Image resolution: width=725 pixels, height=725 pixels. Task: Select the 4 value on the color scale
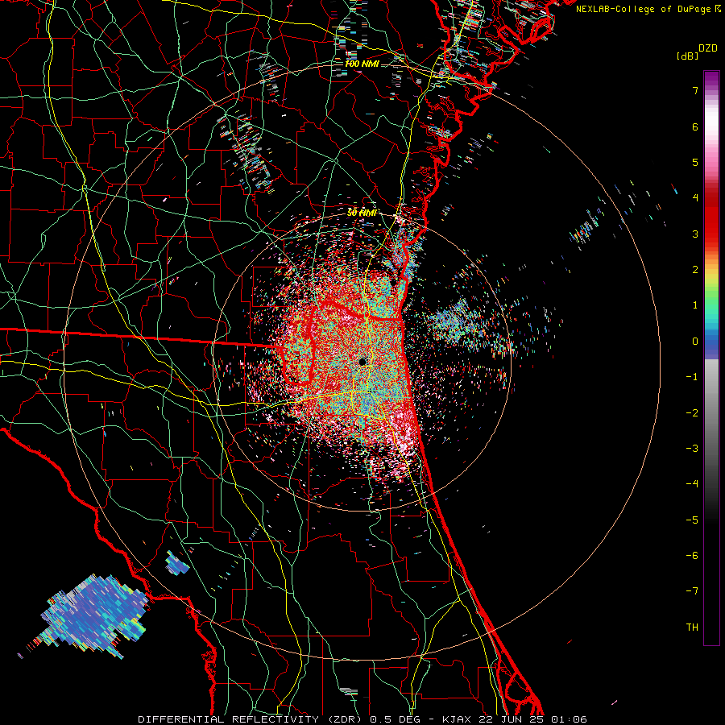(x=695, y=198)
